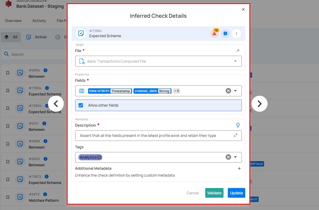Click the diagonal arrow to open target file
The width and height of the screenshot is (319, 210).
click(238, 50)
